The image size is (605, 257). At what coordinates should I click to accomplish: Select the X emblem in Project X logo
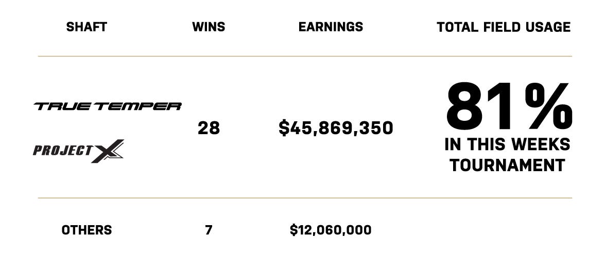click(x=108, y=151)
